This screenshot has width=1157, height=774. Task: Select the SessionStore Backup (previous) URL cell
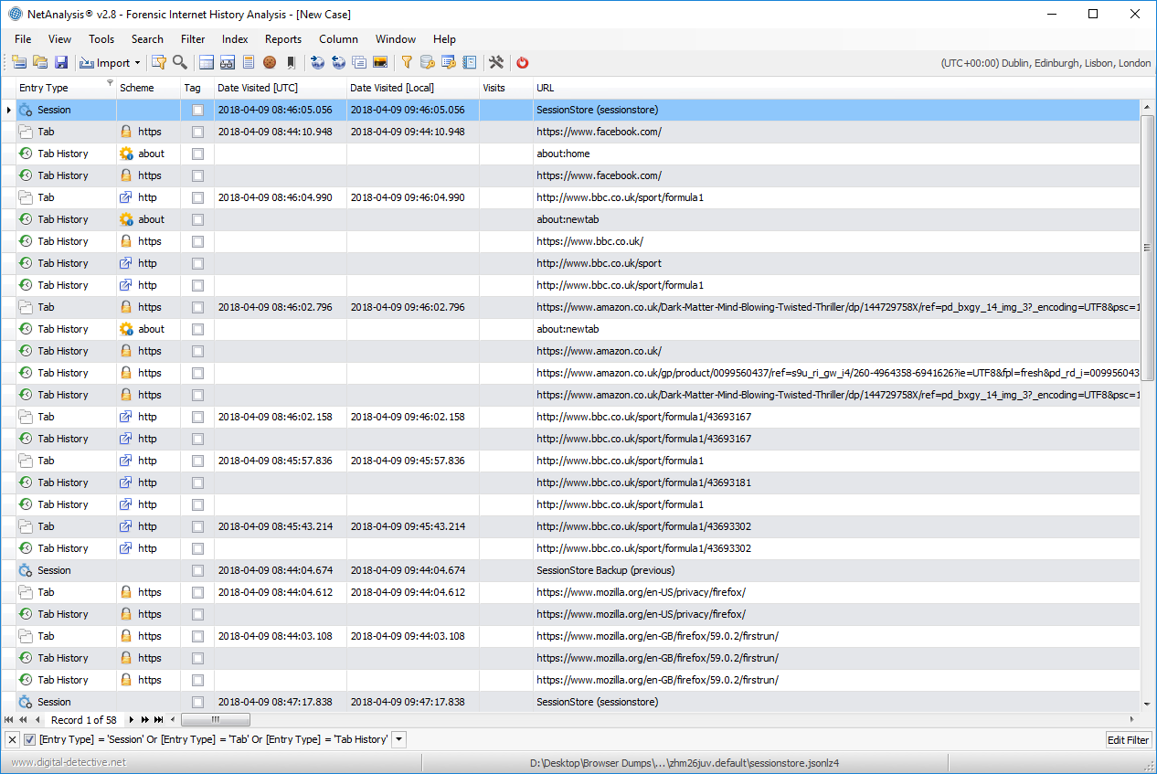click(x=836, y=570)
